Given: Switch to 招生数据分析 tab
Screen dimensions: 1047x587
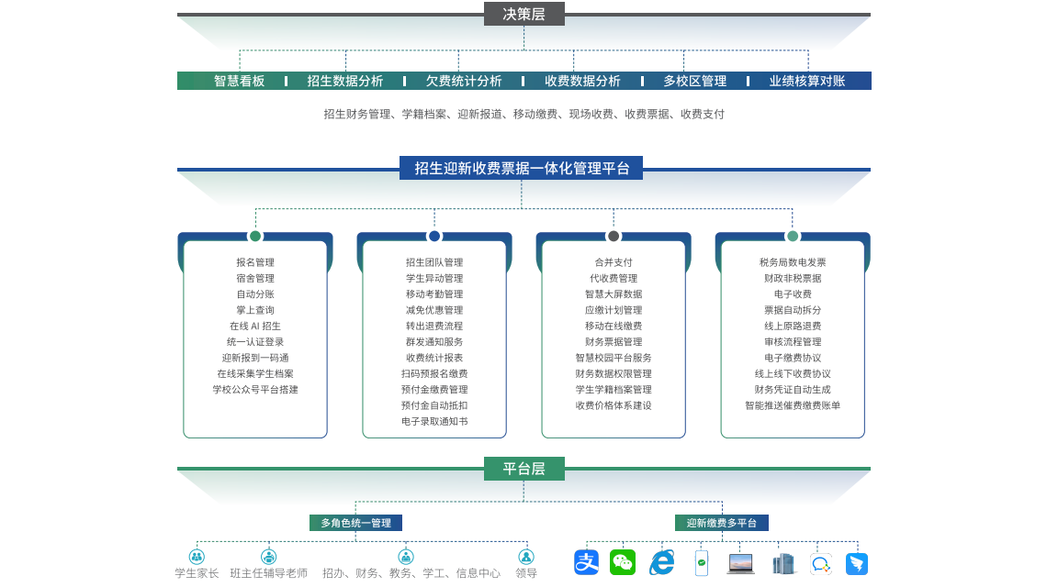Looking at the screenshot, I should click(x=345, y=81).
